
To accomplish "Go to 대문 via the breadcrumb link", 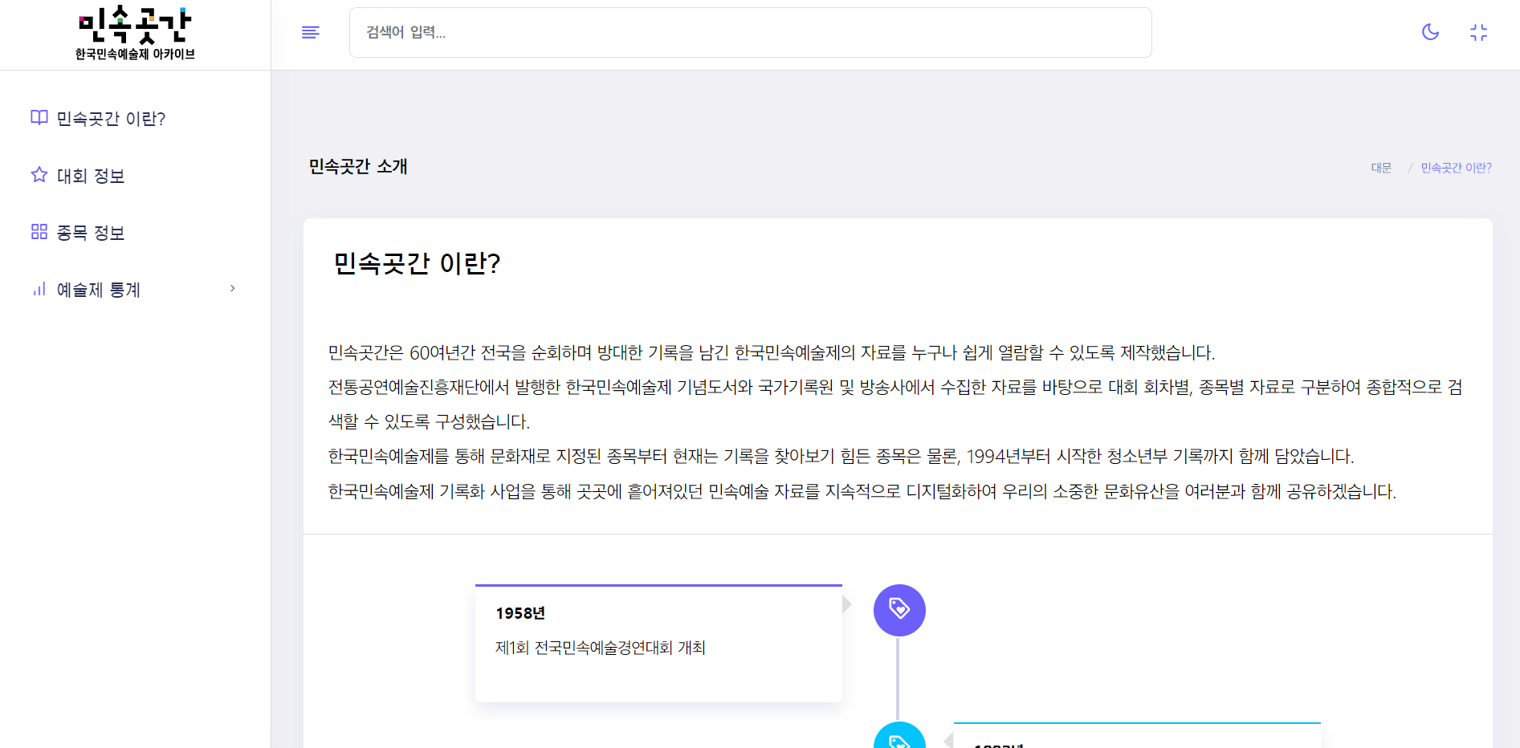I will 1380,168.
